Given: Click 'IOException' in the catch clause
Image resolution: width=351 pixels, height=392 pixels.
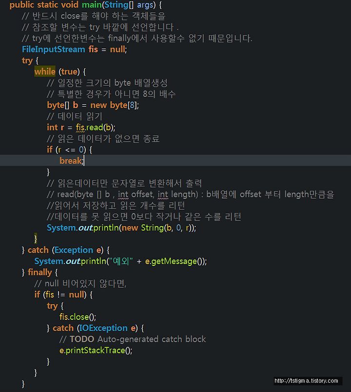Looking at the screenshot, I should 103,328.
